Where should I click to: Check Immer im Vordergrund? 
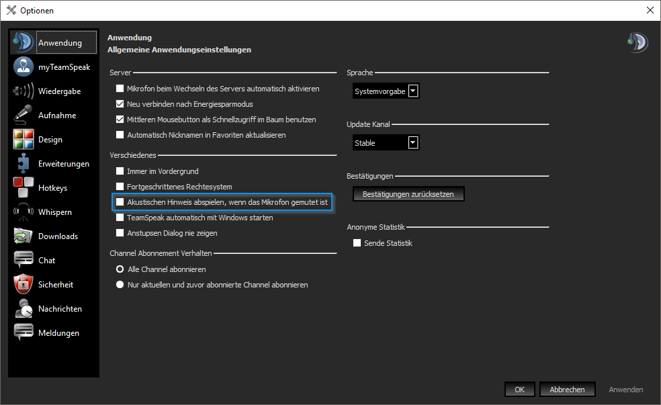pyautogui.click(x=120, y=171)
